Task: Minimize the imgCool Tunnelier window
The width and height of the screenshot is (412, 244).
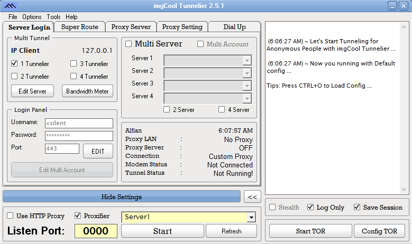Action: (392, 6)
